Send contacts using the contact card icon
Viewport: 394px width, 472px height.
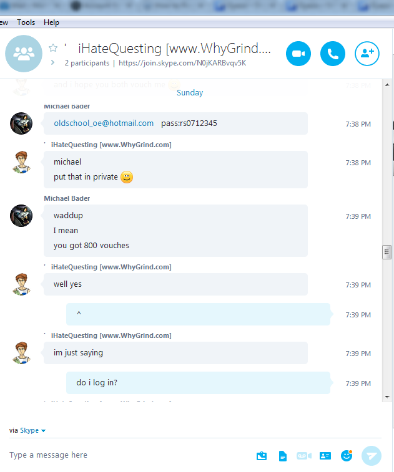(325, 456)
